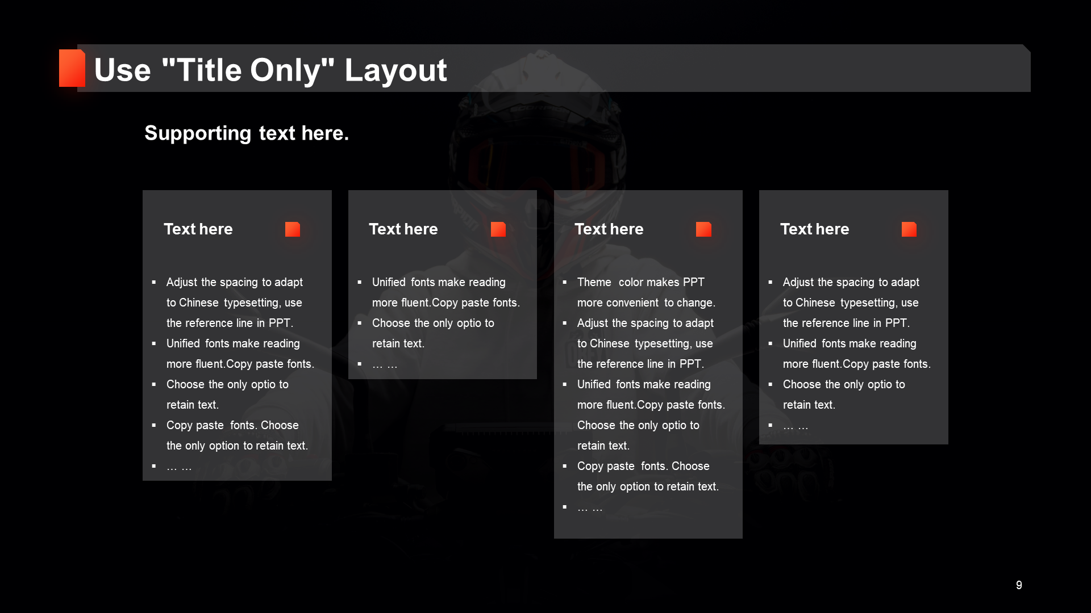Click the 'Text here' heading in card 3
The image size is (1091, 613).
610,228
